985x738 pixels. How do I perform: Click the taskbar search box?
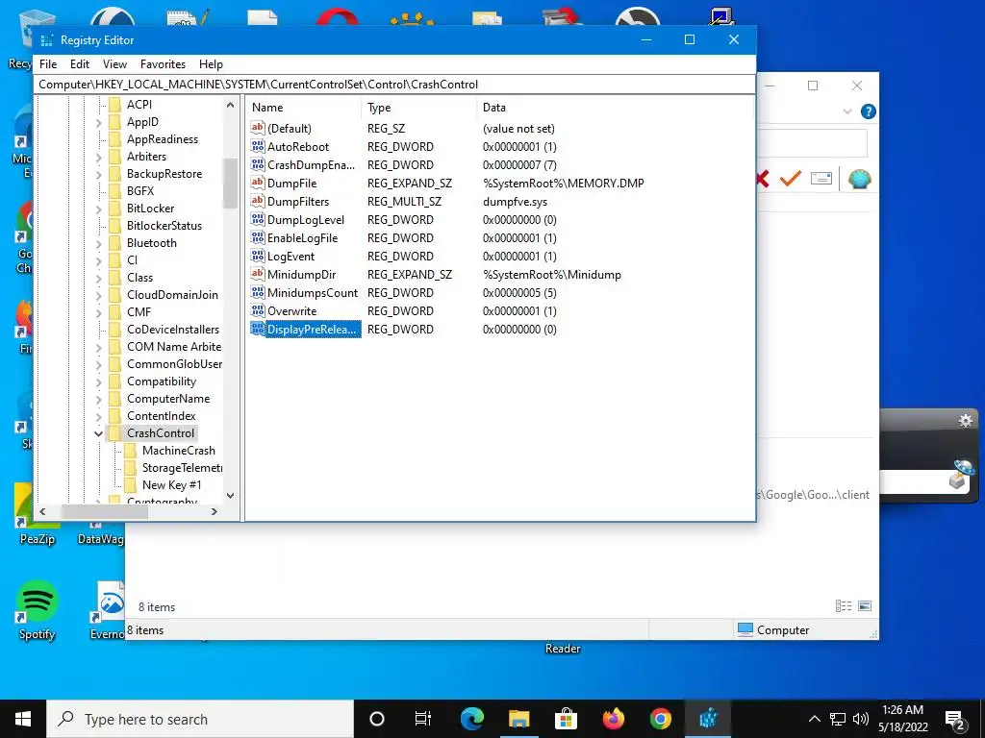point(200,719)
